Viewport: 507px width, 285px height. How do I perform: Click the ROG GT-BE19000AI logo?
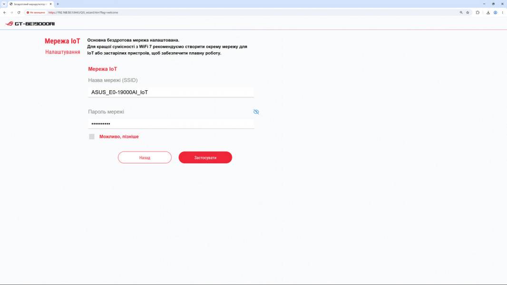30,24
